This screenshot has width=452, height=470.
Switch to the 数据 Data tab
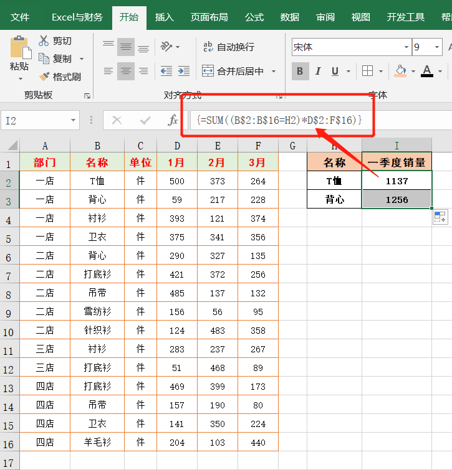point(290,17)
